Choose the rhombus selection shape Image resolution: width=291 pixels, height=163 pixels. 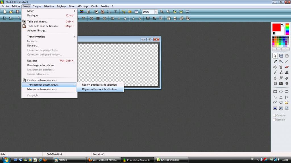click(x=275, y=97)
